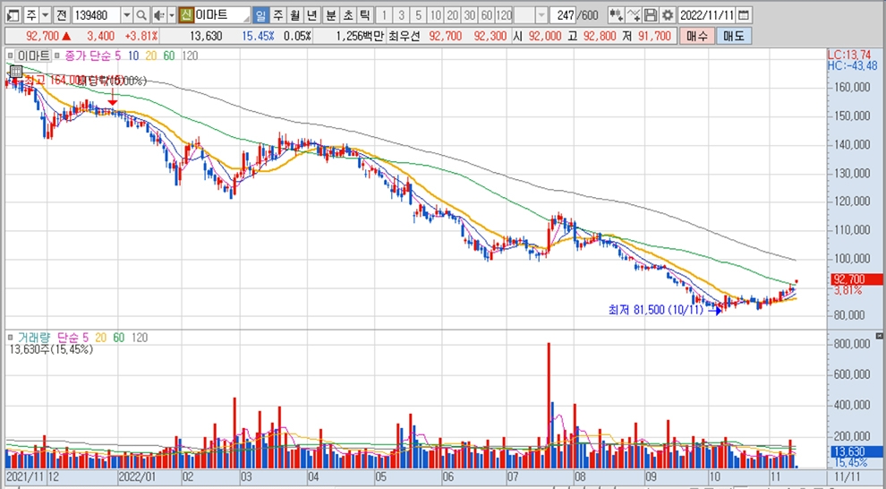Viewport: 886px width, 489px height.
Task: Click the panel layout icon at top-left
Action: 12,15
